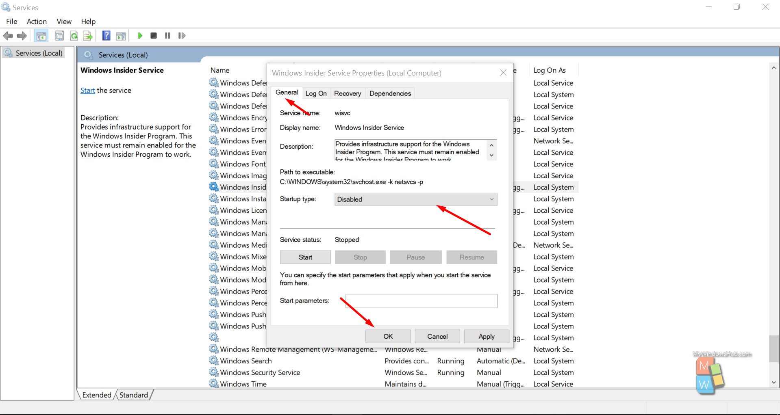Click gear icon beside Windows Remote Management
Image resolution: width=780 pixels, height=415 pixels.
point(214,349)
